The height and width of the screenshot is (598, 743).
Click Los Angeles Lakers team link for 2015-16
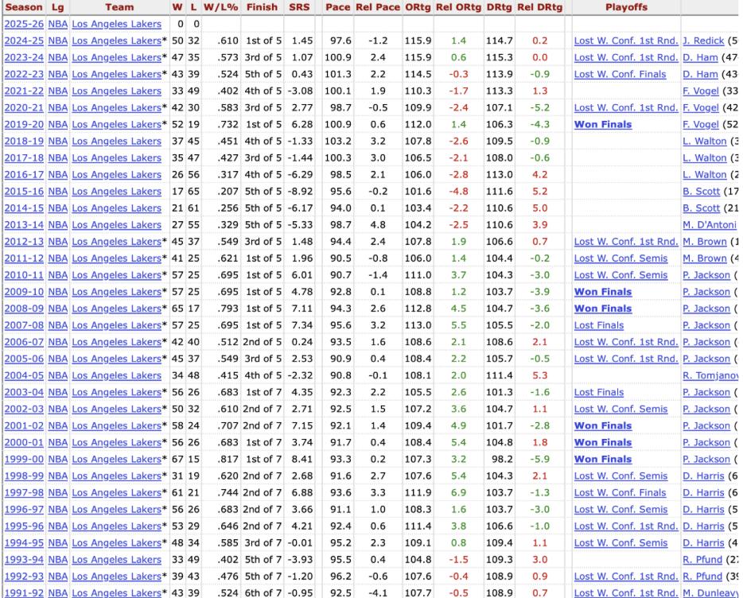click(x=116, y=192)
